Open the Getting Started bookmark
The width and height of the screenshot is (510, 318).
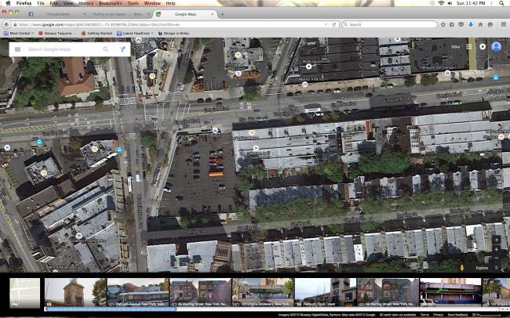point(97,33)
